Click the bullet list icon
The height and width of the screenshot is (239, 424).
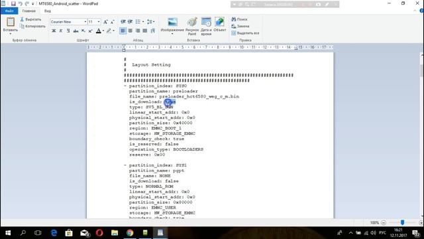[x=138, y=22]
